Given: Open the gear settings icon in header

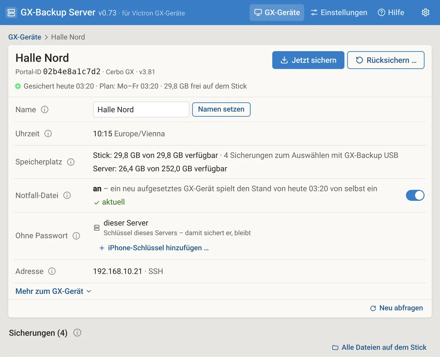Looking at the screenshot, I should 426,13.
